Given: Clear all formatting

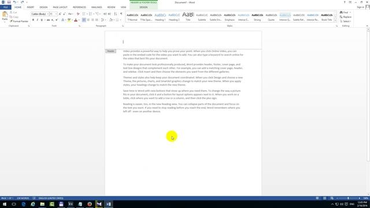Looking at the screenshot, I should tap(78, 14).
